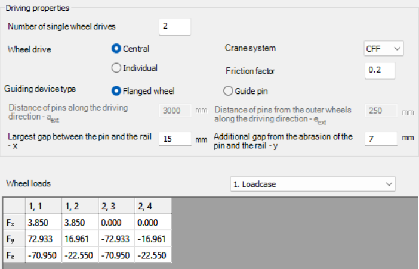Click the largest gap x value field
This screenshot has height=269, width=419.
(x=175, y=139)
